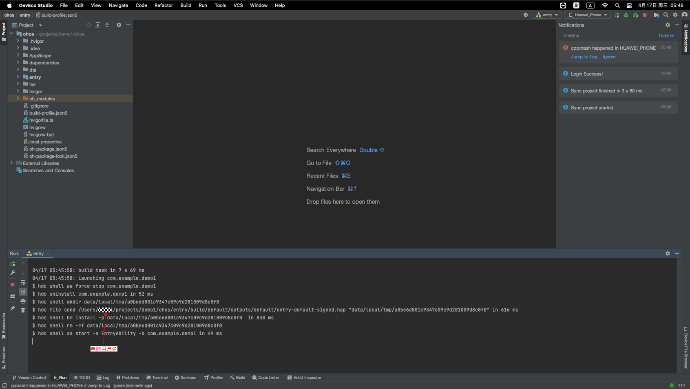This screenshot has height=389, width=690.
Task: Expand the entry folder in project tree
Action: (x=18, y=77)
